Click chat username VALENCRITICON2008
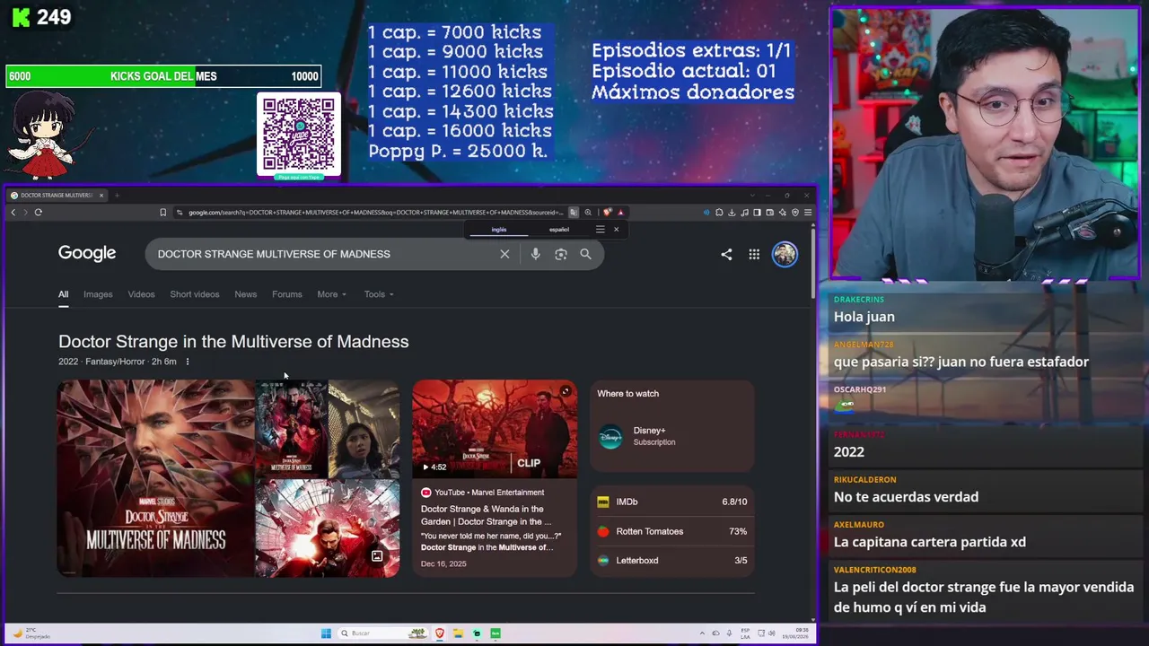This screenshot has height=646, width=1149. tap(875, 570)
